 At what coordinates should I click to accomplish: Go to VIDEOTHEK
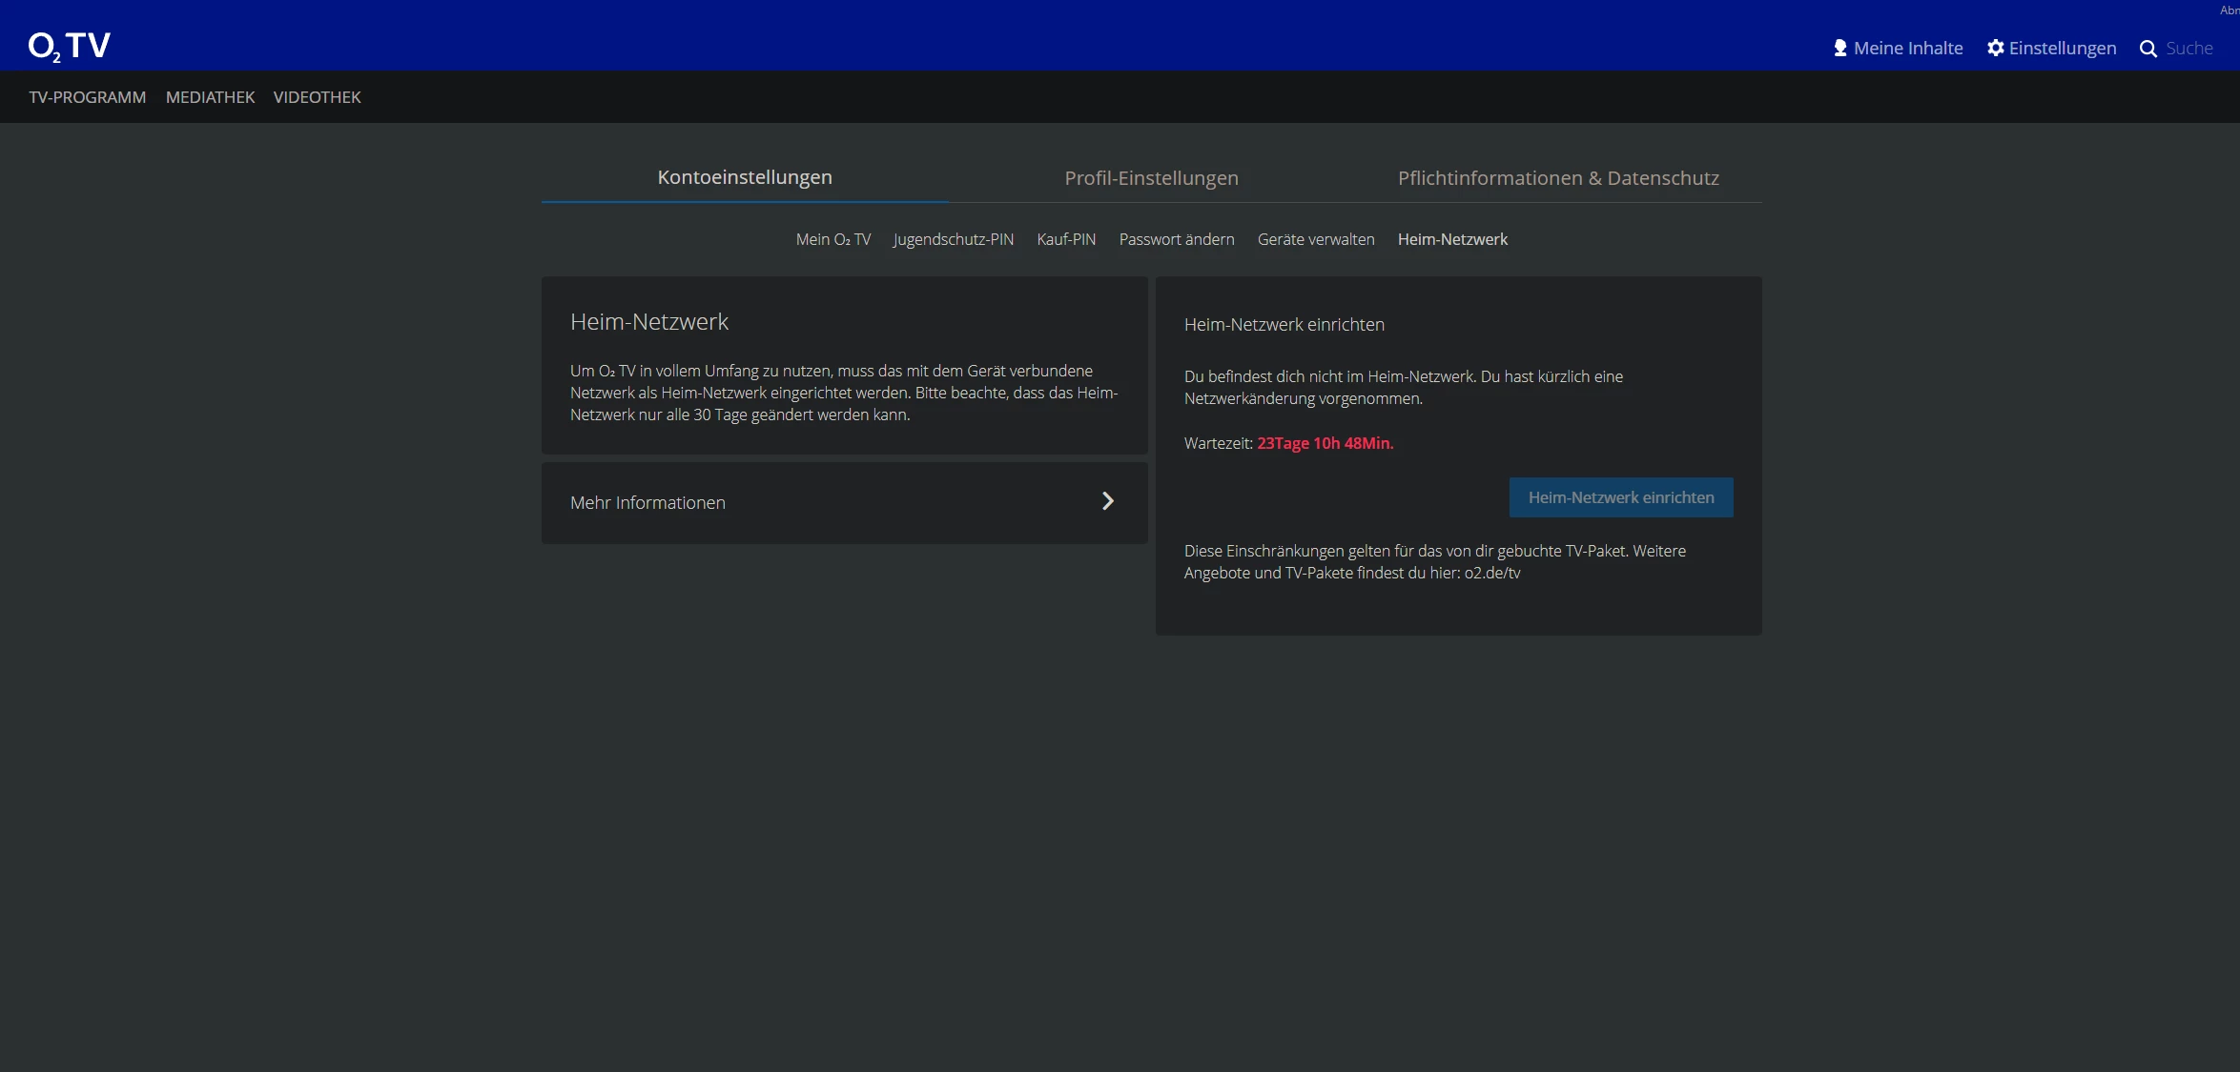(x=317, y=97)
